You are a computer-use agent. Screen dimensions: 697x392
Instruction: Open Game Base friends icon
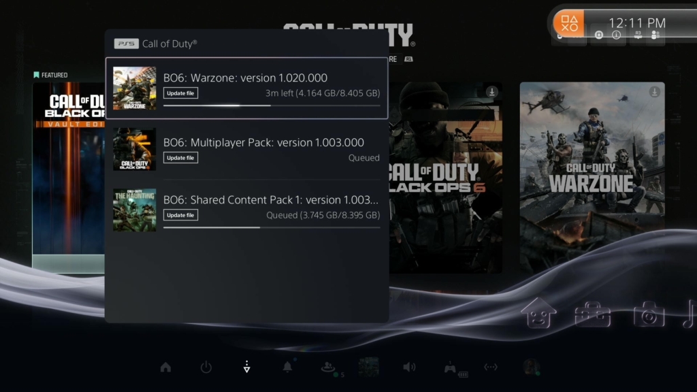coord(328,367)
